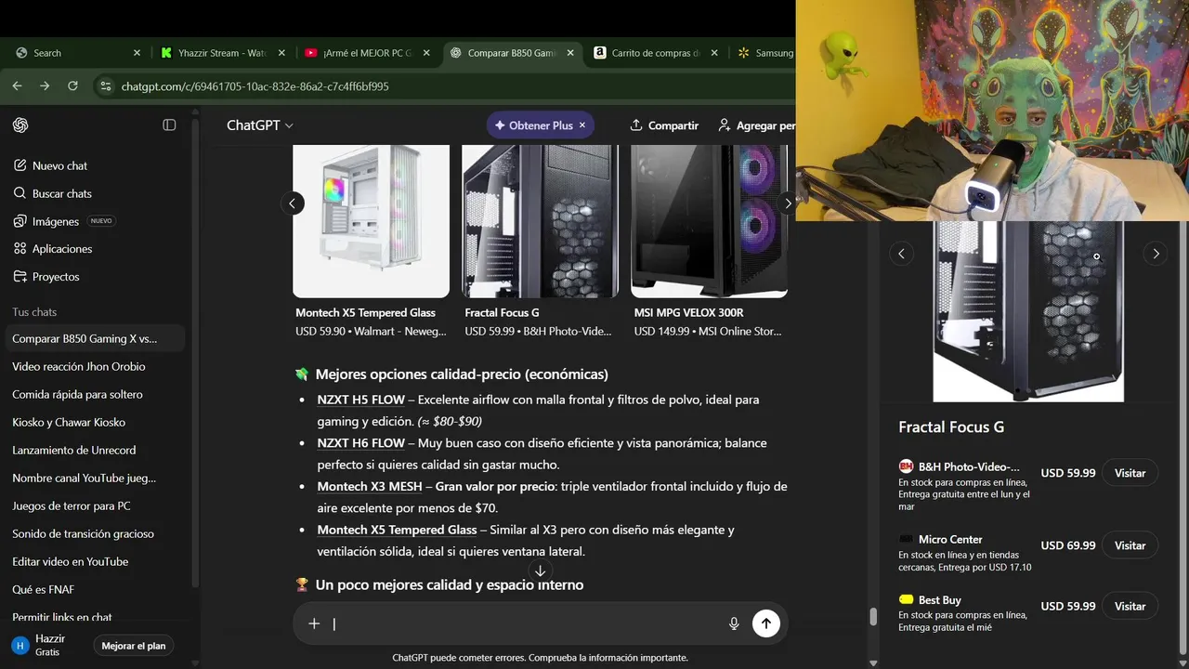Click the browser reload icon
This screenshot has width=1189, height=669.
[72, 85]
